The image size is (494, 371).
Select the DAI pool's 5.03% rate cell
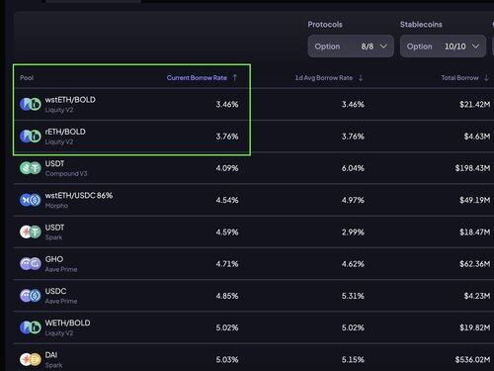pyautogui.click(x=227, y=359)
